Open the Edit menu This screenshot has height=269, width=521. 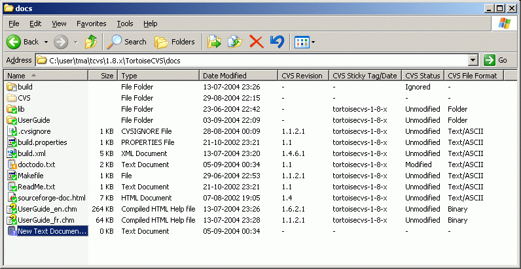pos(35,24)
